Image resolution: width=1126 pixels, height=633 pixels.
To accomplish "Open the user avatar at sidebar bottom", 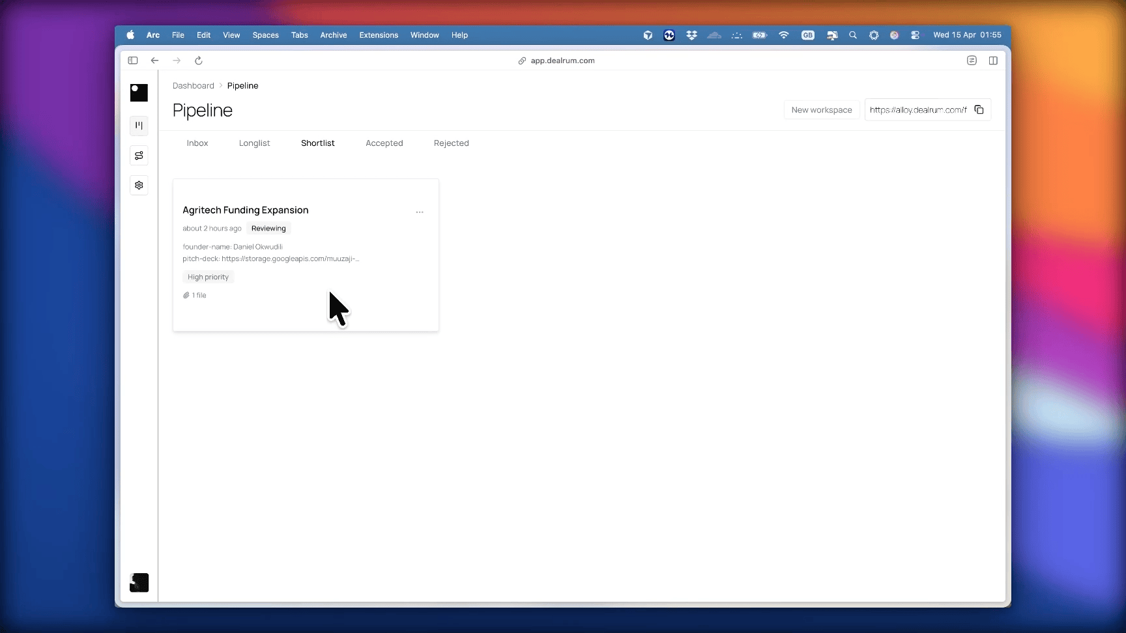I will click(139, 582).
